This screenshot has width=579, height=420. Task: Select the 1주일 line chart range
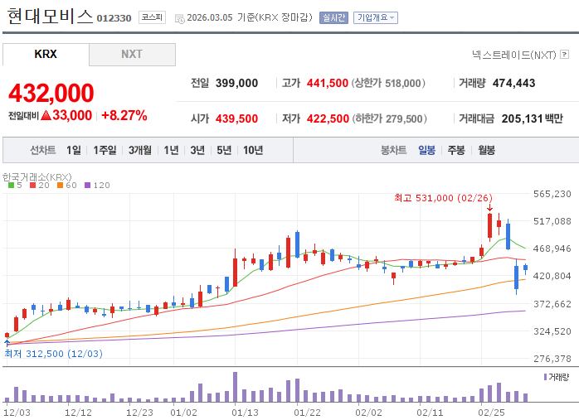click(105, 150)
